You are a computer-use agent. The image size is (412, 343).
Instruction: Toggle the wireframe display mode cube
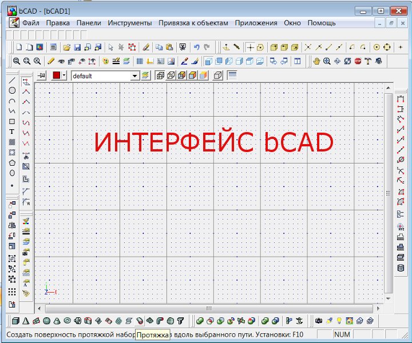tap(160, 75)
